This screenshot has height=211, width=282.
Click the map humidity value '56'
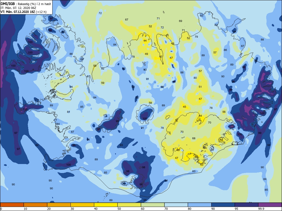pyautogui.click(x=224, y=112)
